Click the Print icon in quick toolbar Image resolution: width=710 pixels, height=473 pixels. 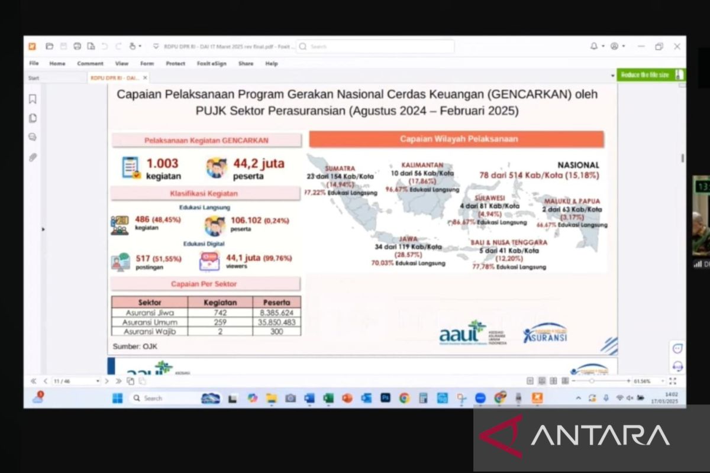tap(77, 46)
